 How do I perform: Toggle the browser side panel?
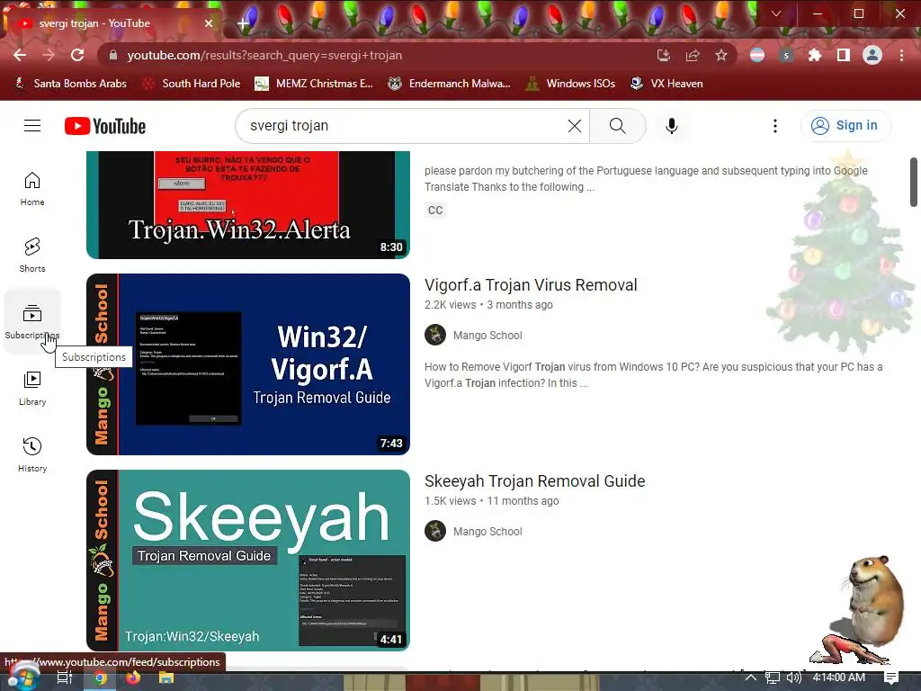(844, 55)
